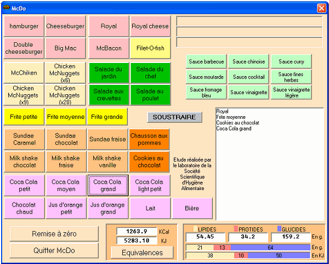This screenshot has width=329, height=264.
Task: Add a hamburger to the order
Action: click(24, 26)
